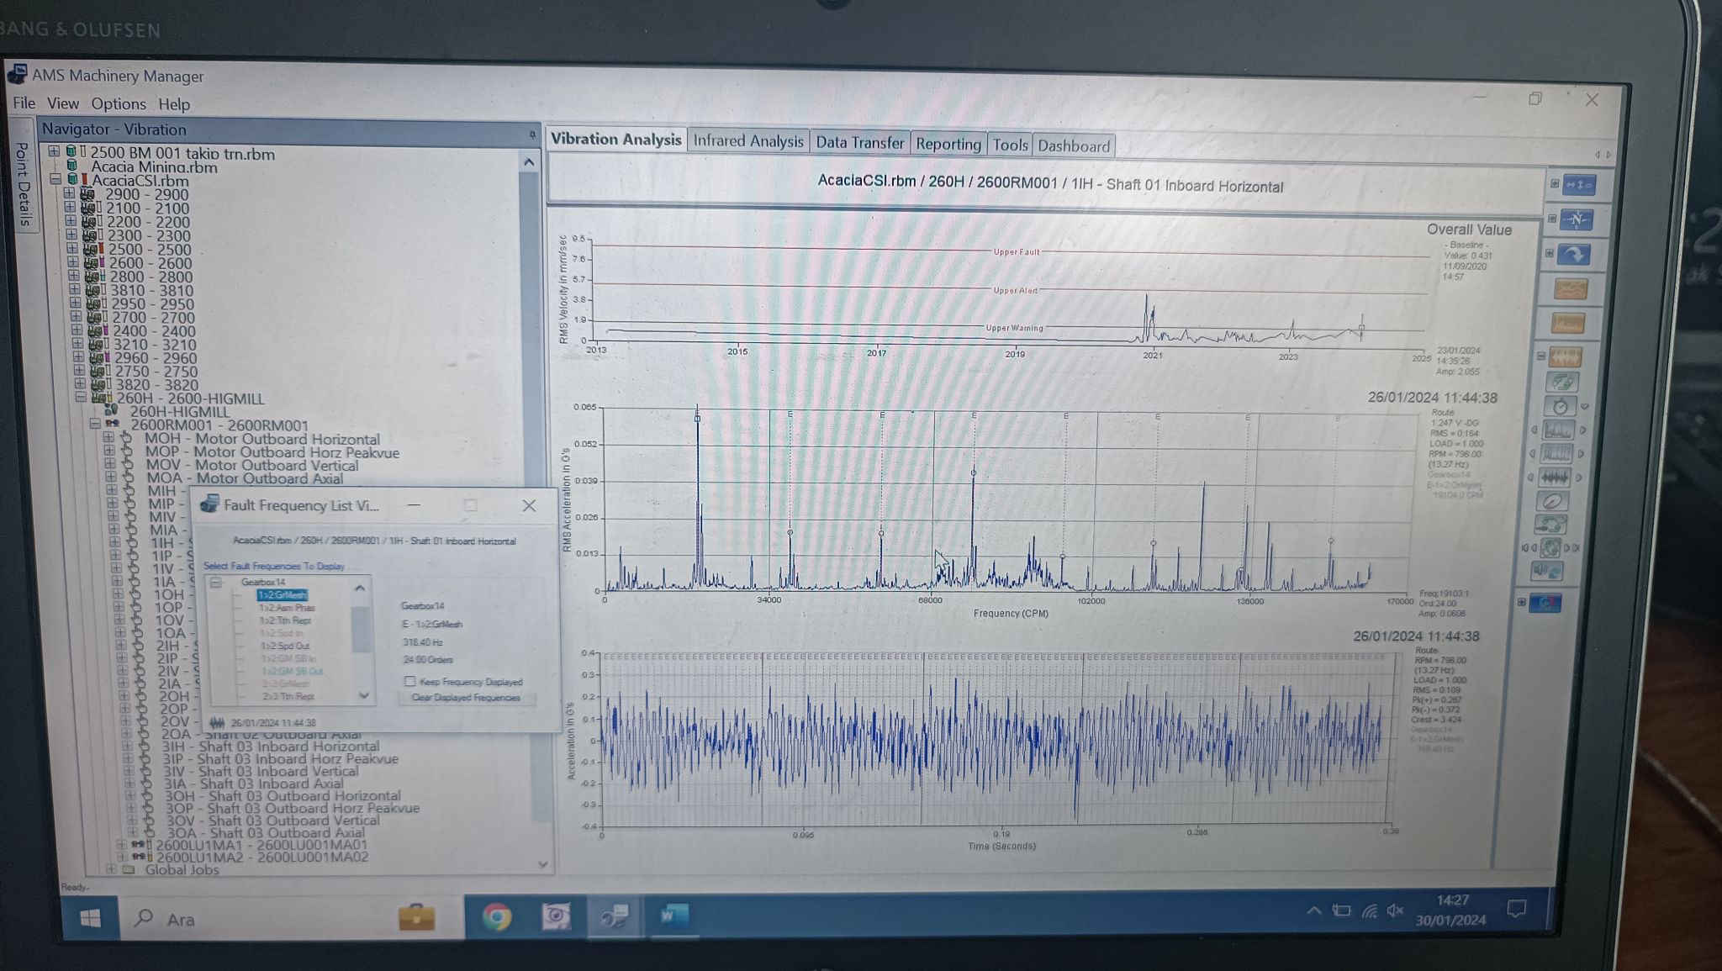Image resolution: width=1722 pixels, height=971 pixels.
Task: Collapse the Gearbox14 node in fault list
Action: [x=217, y=582]
